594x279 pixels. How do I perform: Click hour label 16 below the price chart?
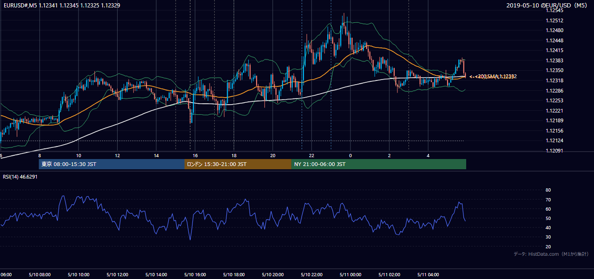tap(195, 155)
